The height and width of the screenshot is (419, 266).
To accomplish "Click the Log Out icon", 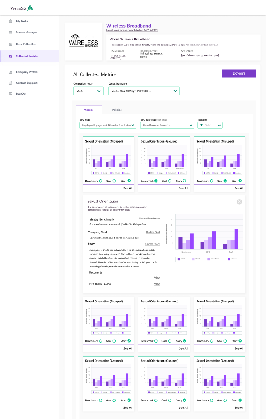I will 10,94.
